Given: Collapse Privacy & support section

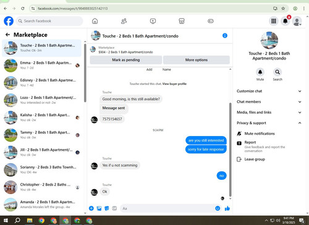Looking at the screenshot, I should coord(269,123).
